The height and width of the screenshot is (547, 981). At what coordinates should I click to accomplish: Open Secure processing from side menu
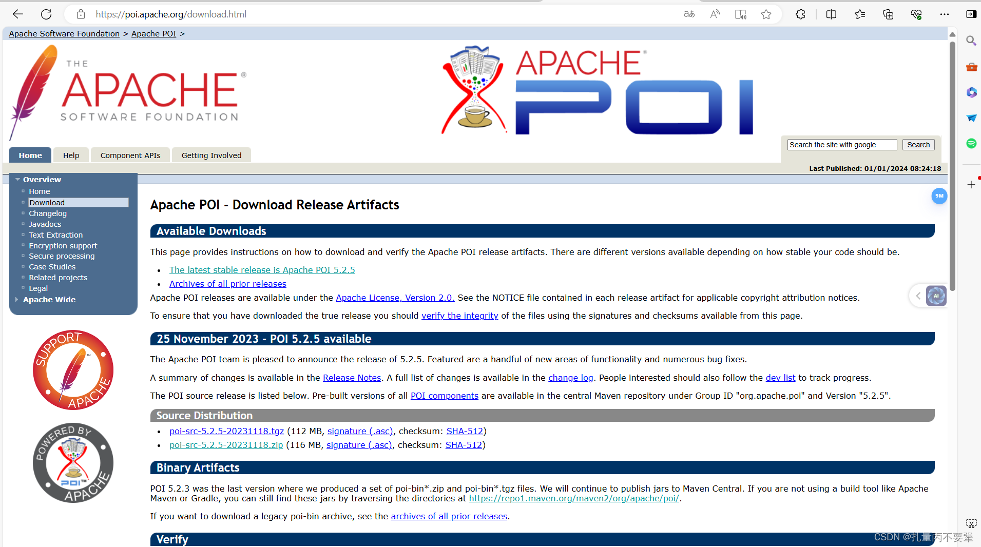point(62,256)
